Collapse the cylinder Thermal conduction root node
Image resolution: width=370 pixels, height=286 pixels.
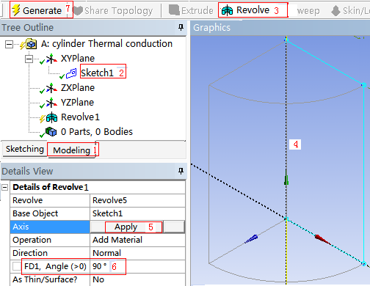click(x=9, y=45)
